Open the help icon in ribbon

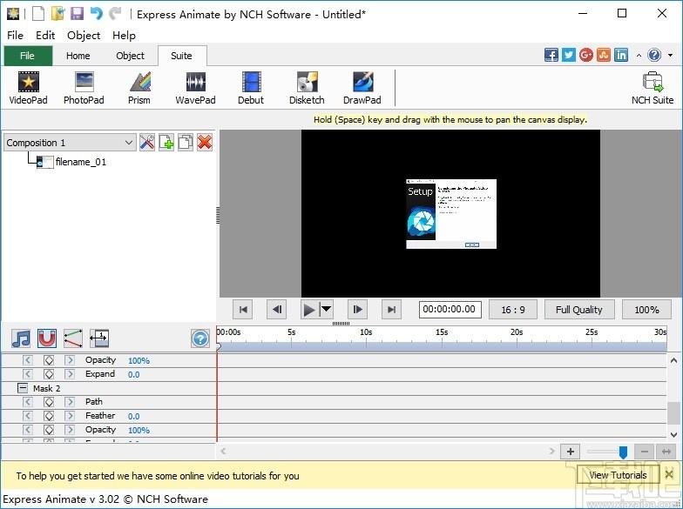(x=654, y=55)
